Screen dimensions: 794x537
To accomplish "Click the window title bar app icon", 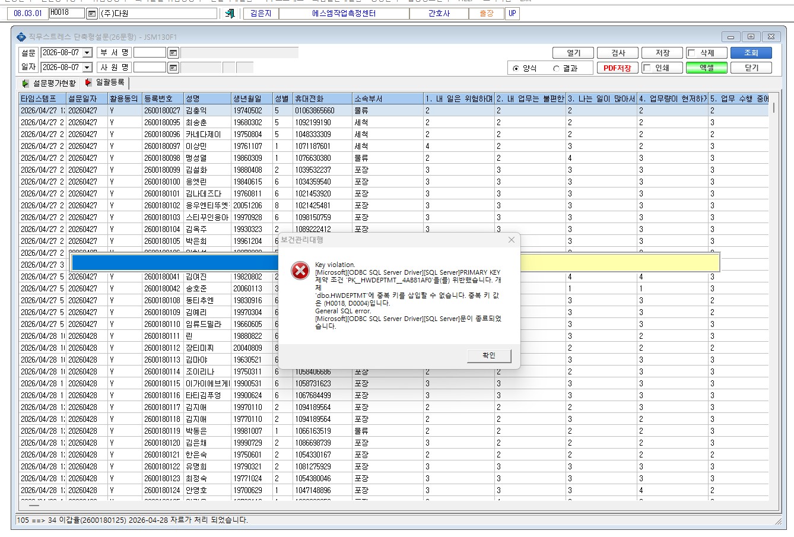I will (21, 37).
